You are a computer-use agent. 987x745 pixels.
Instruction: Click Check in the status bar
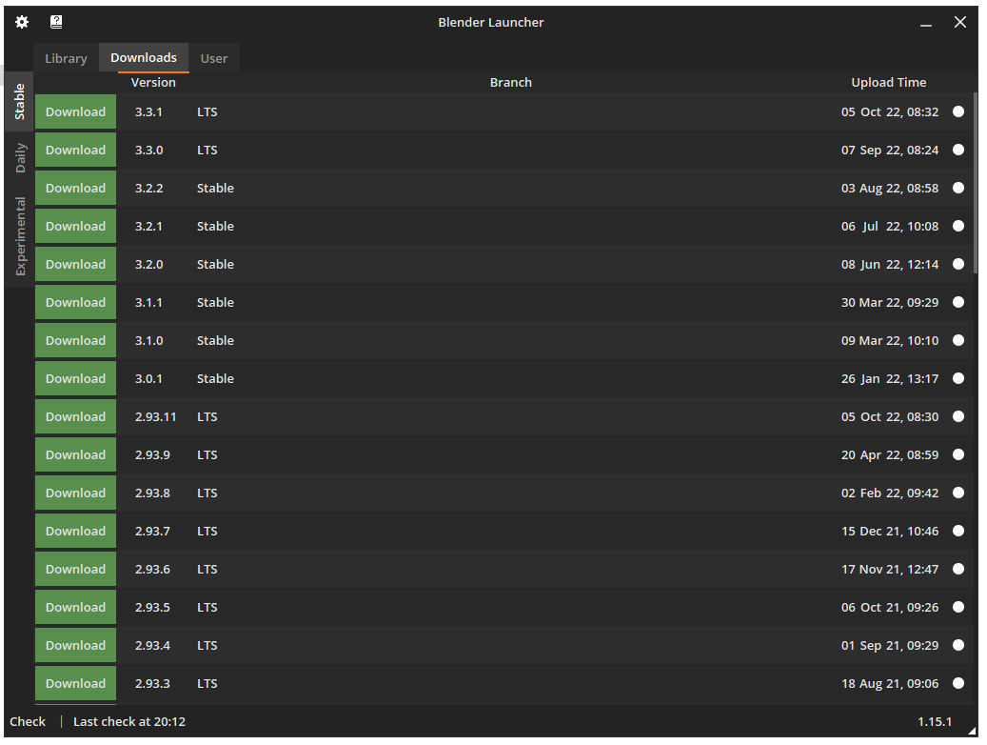28,722
